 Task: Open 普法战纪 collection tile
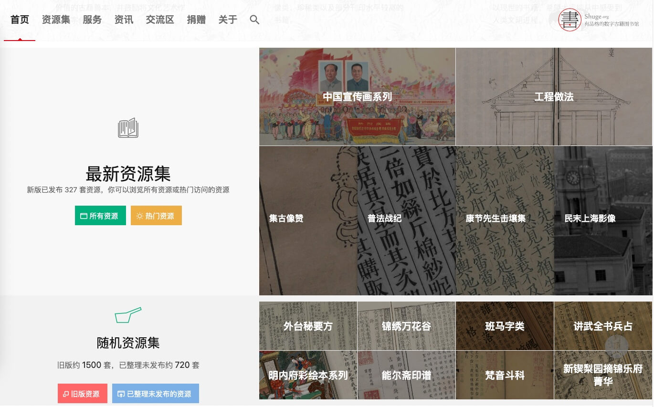click(x=406, y=220)
